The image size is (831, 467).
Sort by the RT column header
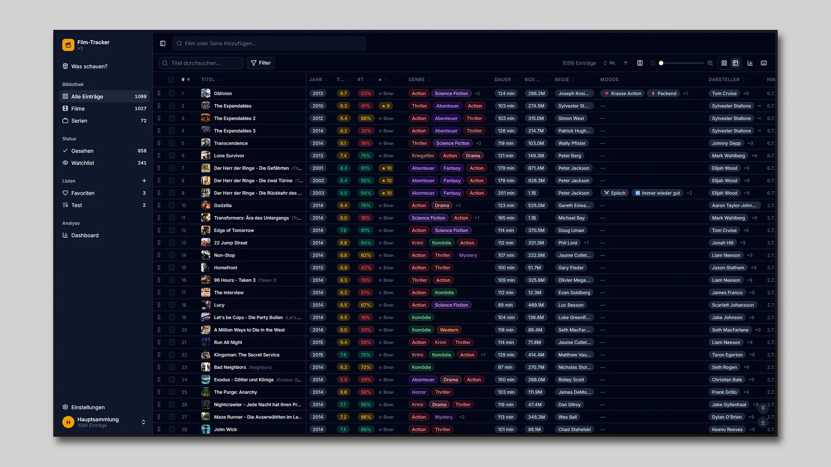point(363,80)
